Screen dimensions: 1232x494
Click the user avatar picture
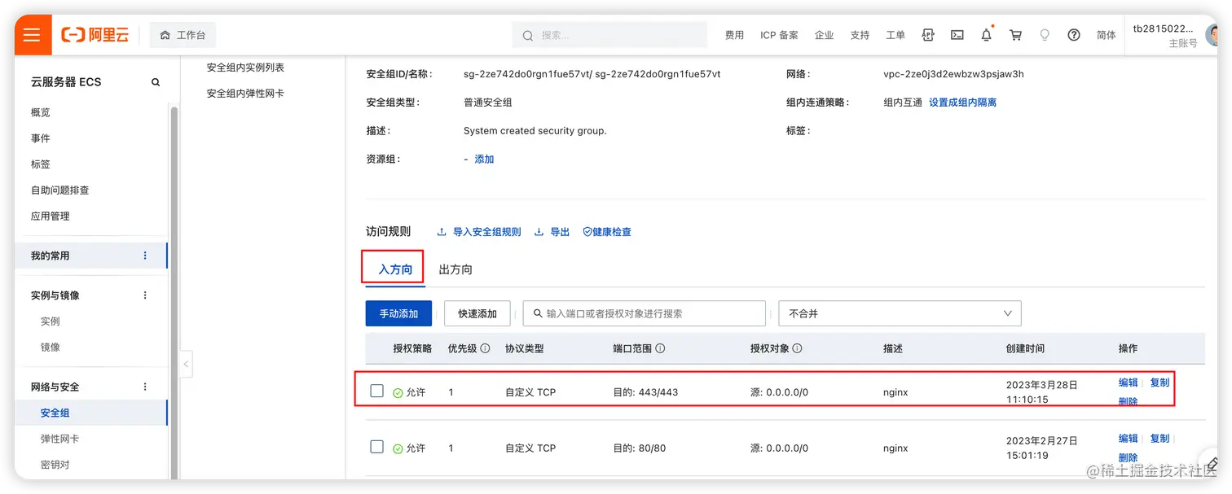[x=1212, y=35]
